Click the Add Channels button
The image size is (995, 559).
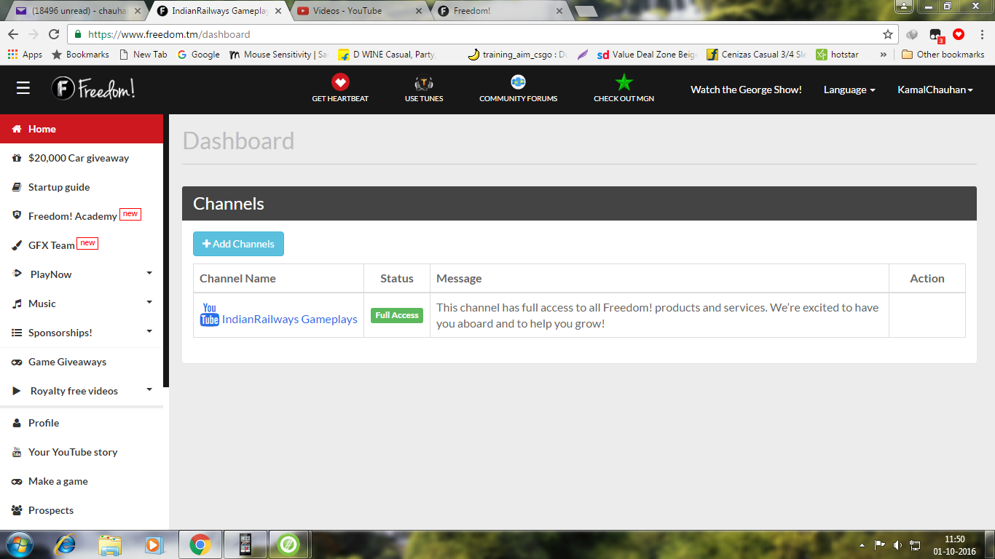(238, 244)
